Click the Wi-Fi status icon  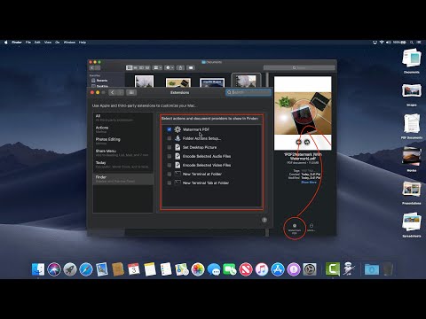coord(382,43)
